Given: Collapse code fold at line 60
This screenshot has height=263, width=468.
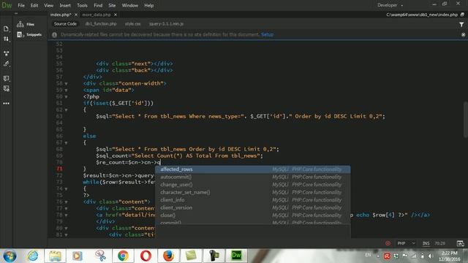Looking at the screenshot, I should point(67,97).
